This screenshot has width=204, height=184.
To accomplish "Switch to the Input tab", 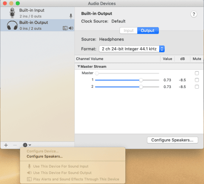I will (x=128, y=31).
